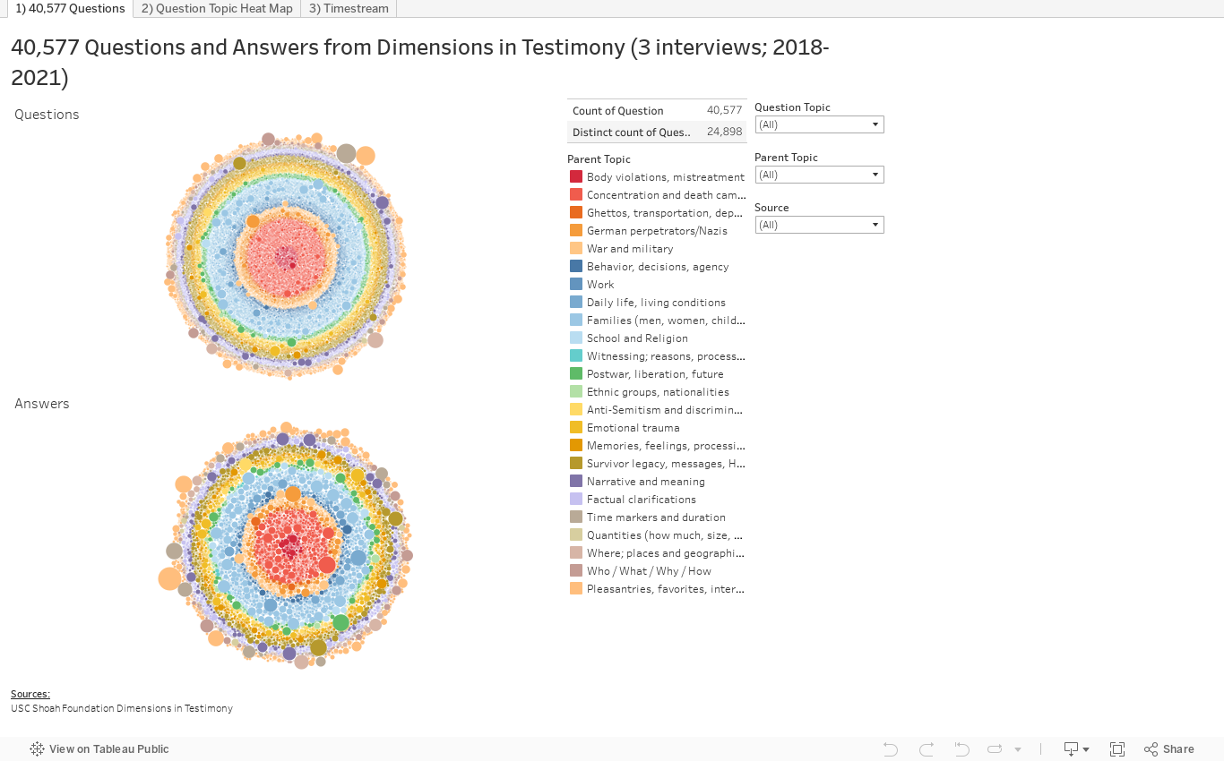This screenshot has height=761, width=1224.
Task: Click the dashboard title text
Action: pos(419,62)
